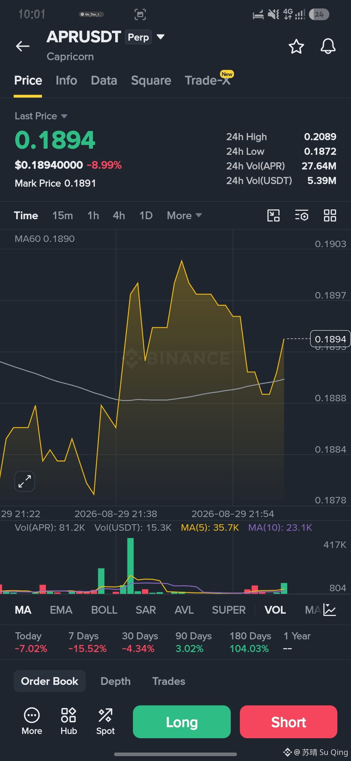The height and width of the screenshot is (761, 351).
Task: Tap 24h Vol(USDT) 5.39M
Action: (322, 180)
